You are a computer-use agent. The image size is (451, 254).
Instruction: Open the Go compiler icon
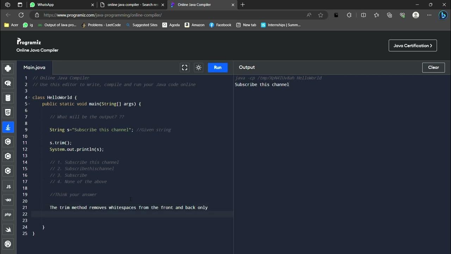coord(8,200)
